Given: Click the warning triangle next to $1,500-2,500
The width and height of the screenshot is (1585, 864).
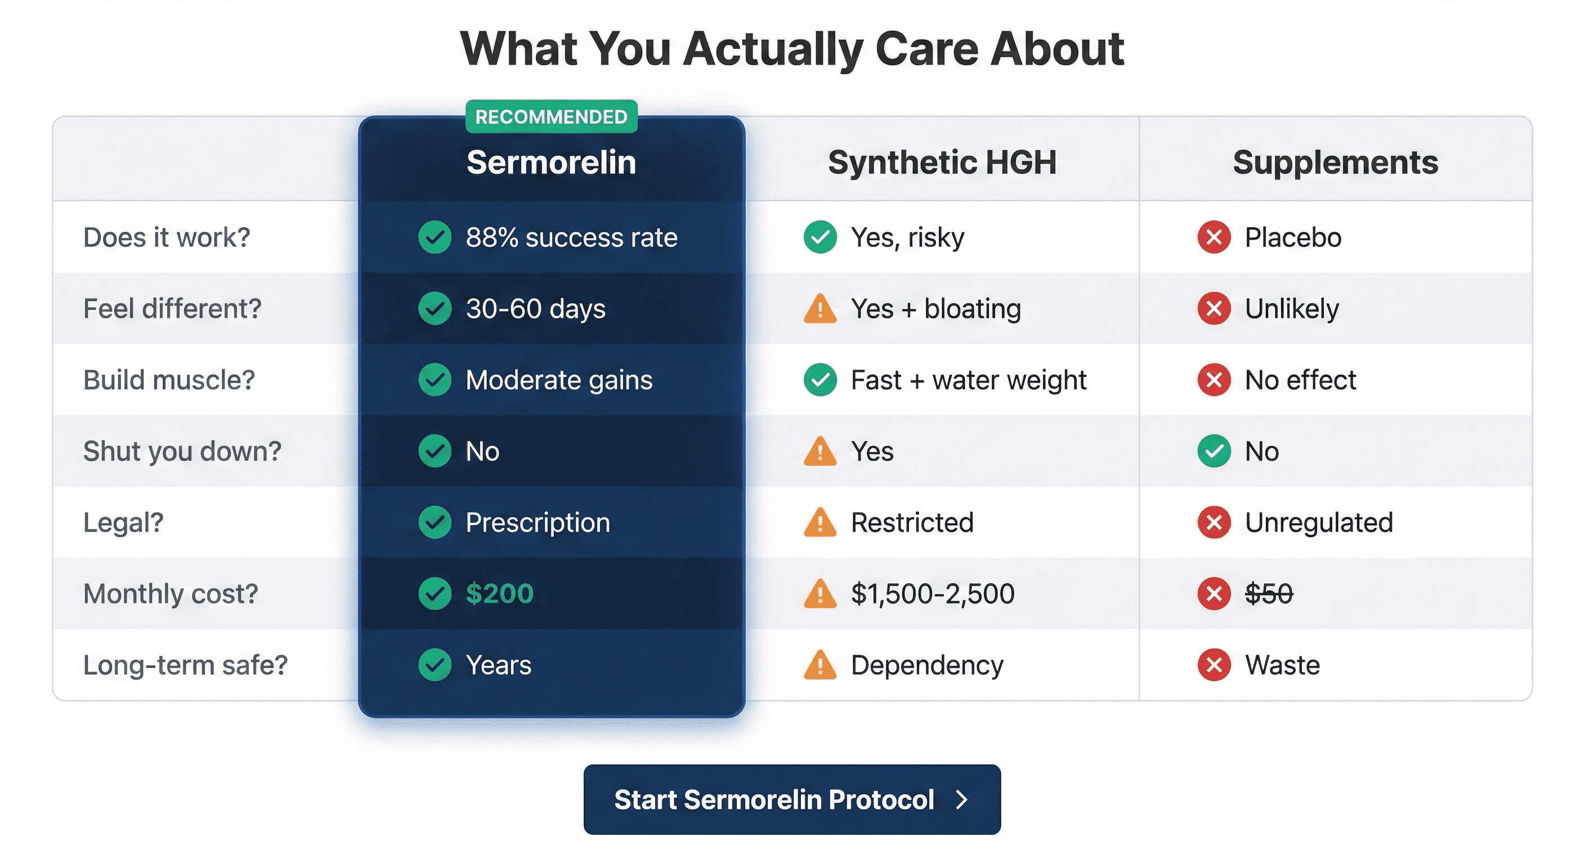Looking at the screenshot, I should 820,594.
